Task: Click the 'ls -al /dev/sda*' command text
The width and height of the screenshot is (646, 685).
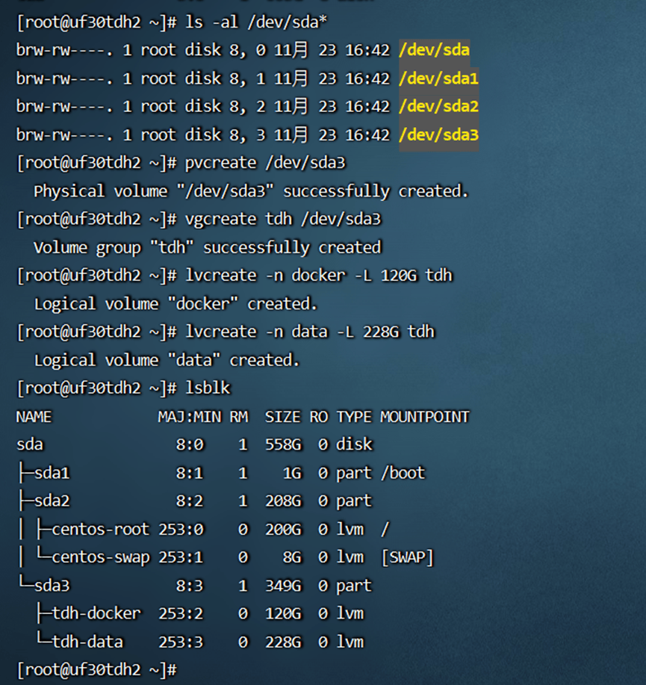Action: (256, 22)
